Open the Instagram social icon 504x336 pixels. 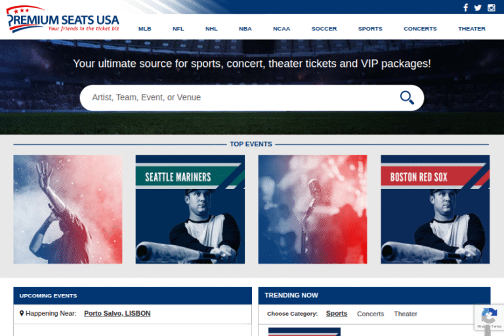(491, 8)
